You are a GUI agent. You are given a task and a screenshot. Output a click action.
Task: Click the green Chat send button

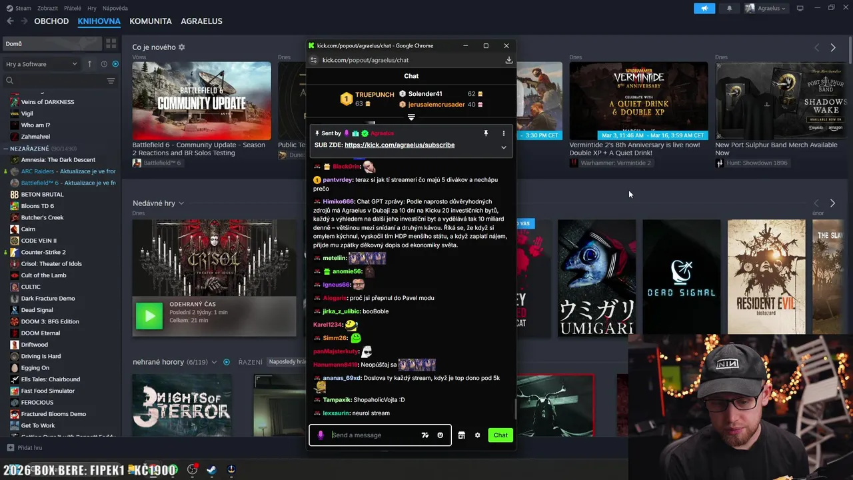point(500,435)
